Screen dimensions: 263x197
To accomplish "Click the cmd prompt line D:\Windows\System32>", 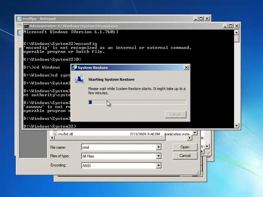I will (x=50, y=126).
